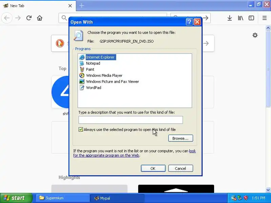271x203 pixels.
Task: Select Windows Media Player entry
Action: tap(104, 75)
